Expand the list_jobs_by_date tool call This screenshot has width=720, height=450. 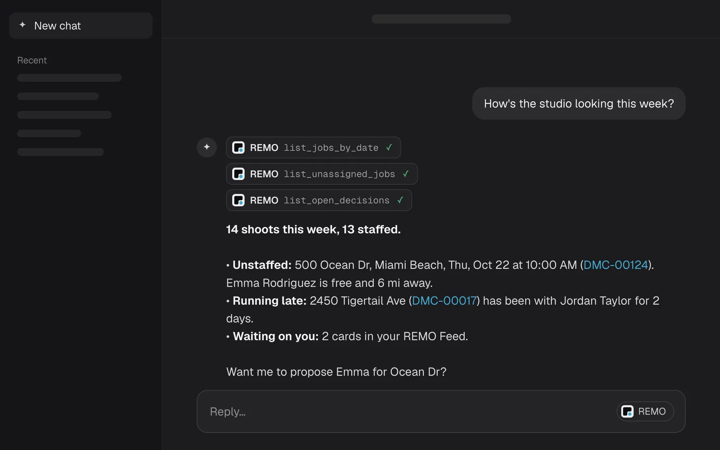pos(313,148)
